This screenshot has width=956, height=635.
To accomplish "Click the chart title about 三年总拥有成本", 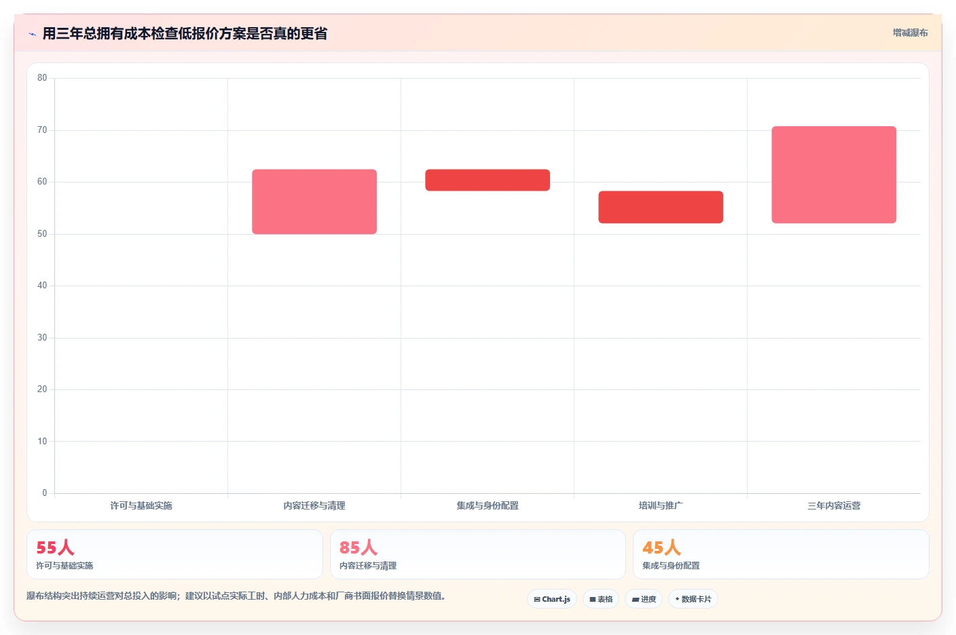I will pos(185,34).
